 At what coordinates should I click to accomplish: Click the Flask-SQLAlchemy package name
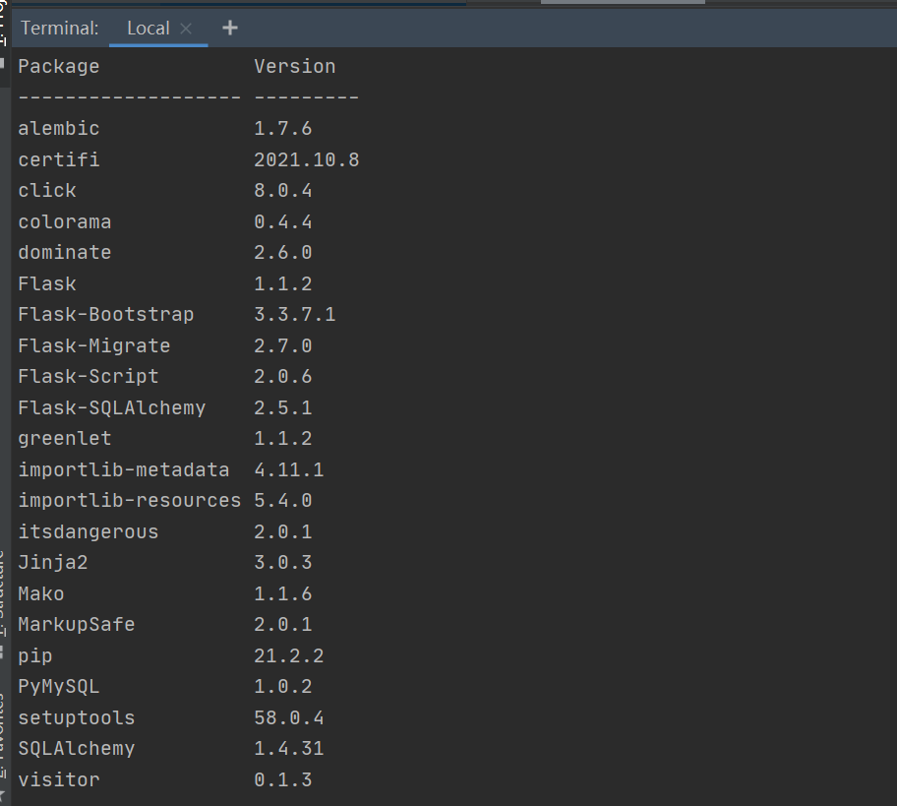[x=111, y=407]
